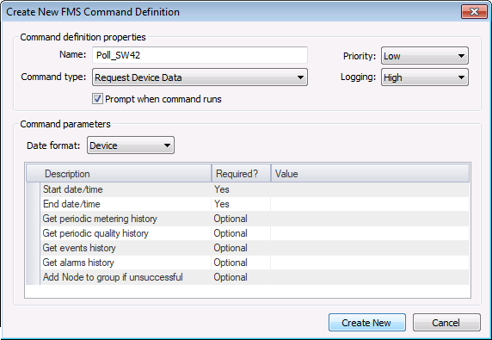Select Get periodic quality history row
The image size is (492, 340).
248,233
